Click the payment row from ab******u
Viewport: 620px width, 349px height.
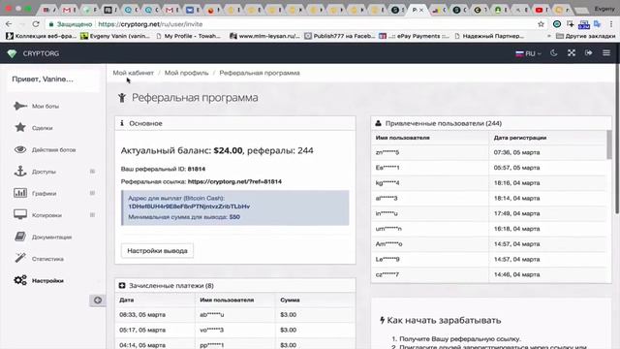[x=235, y=315]
